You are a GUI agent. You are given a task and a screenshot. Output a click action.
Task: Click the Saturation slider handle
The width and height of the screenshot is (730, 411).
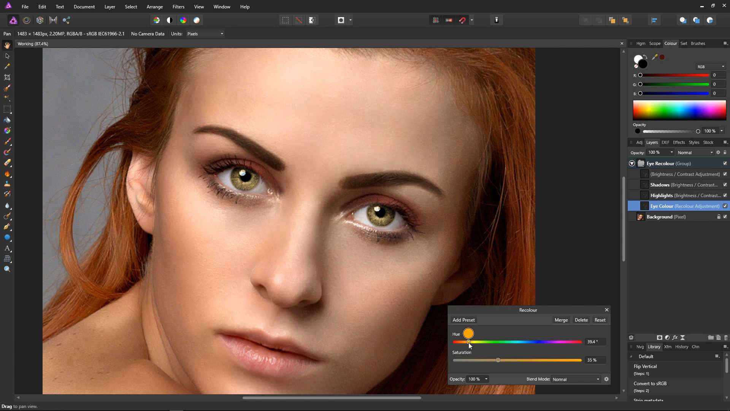[x=498, y=360]
